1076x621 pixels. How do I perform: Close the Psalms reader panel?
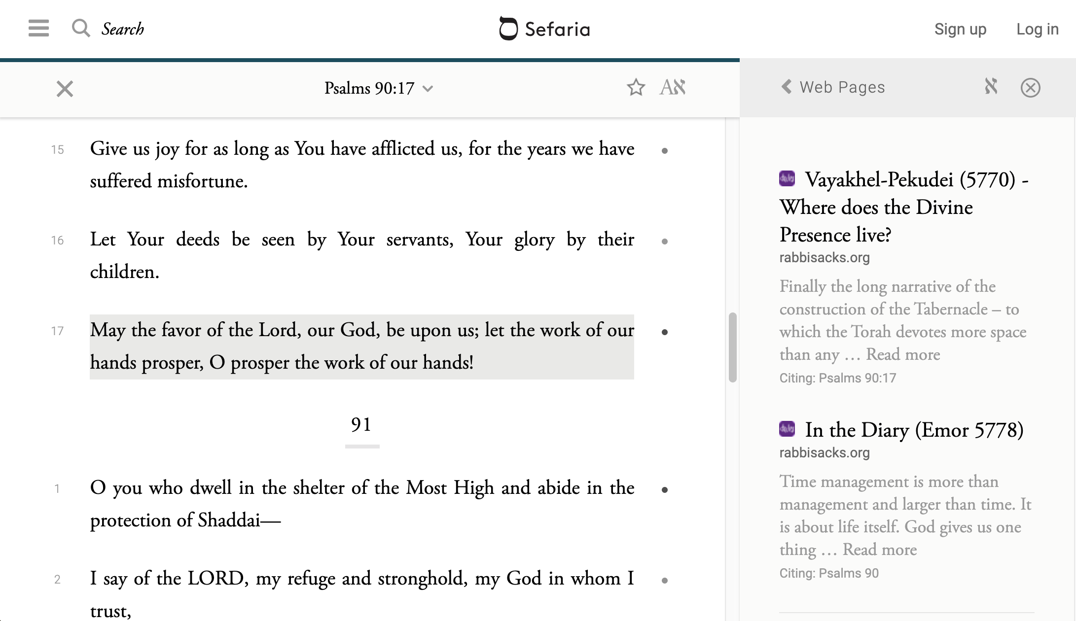coord(65,89)
